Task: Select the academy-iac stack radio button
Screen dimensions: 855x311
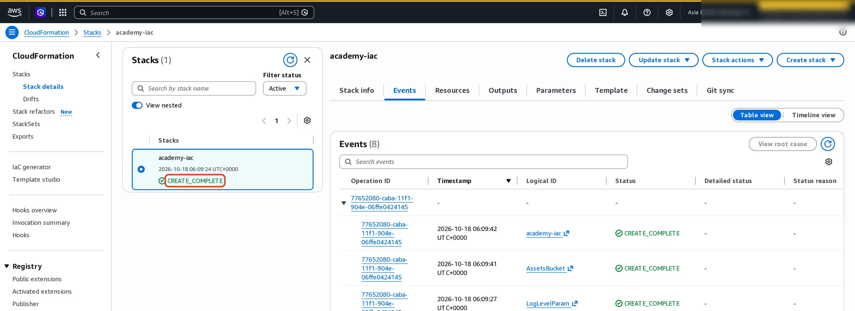Action: point(141,169)
